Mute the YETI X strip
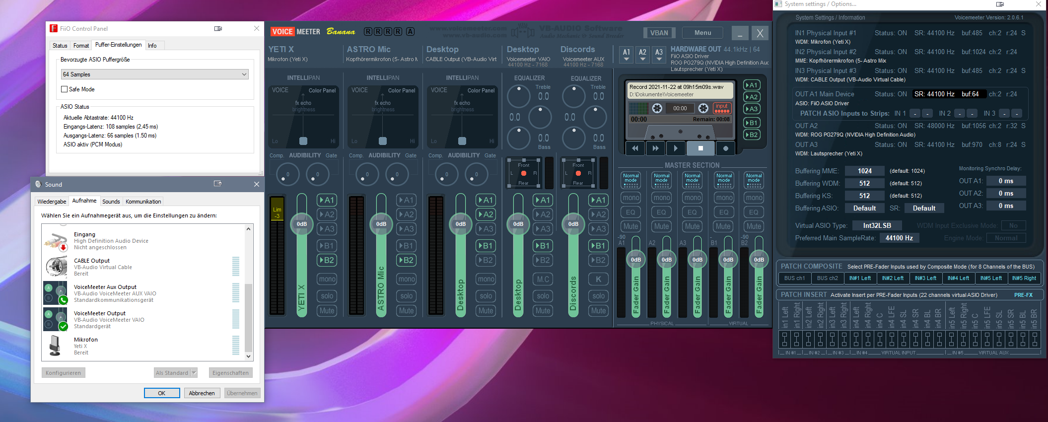The height and width of the screenshot is (422, 1048). (327, 311)
